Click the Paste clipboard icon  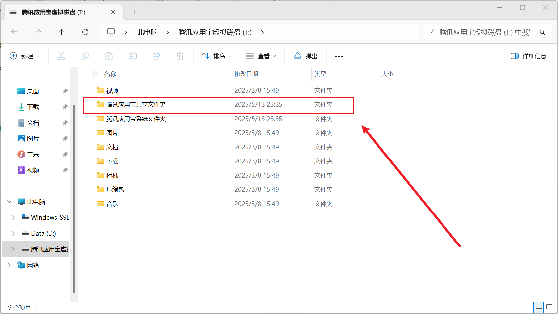point(109,56)
